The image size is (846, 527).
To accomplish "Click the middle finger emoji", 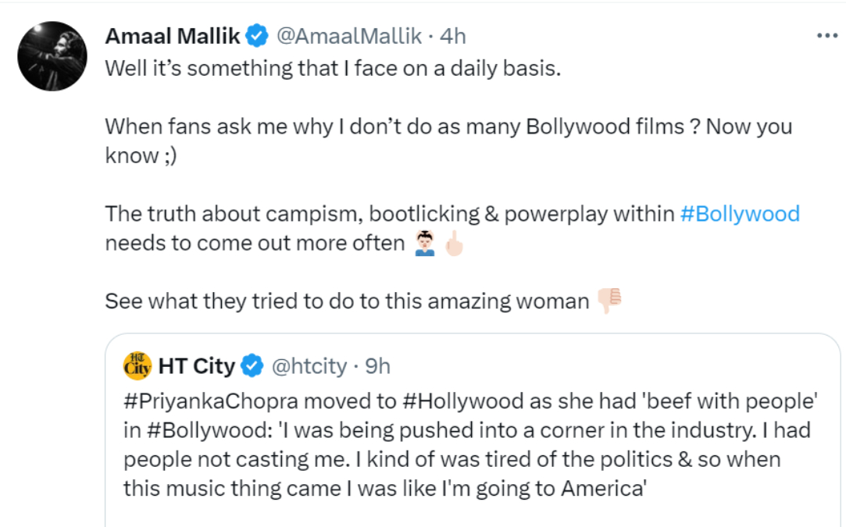I will (453, 244).
